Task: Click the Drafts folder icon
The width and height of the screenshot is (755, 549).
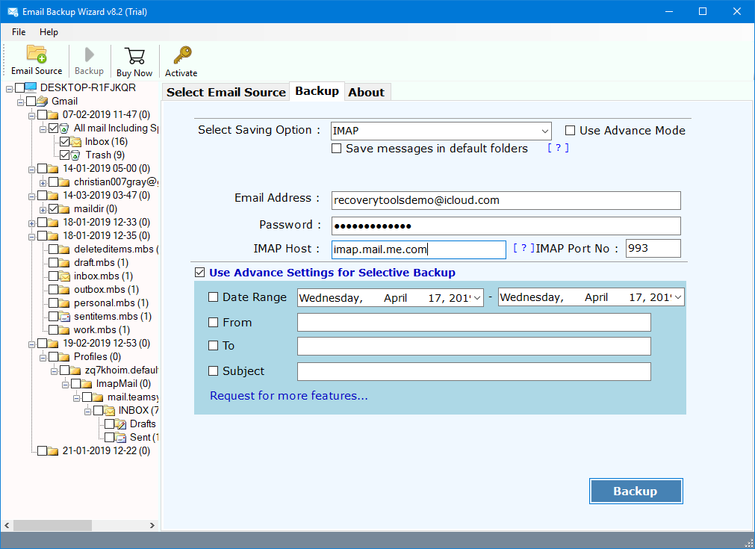Action: click(121, 424)
